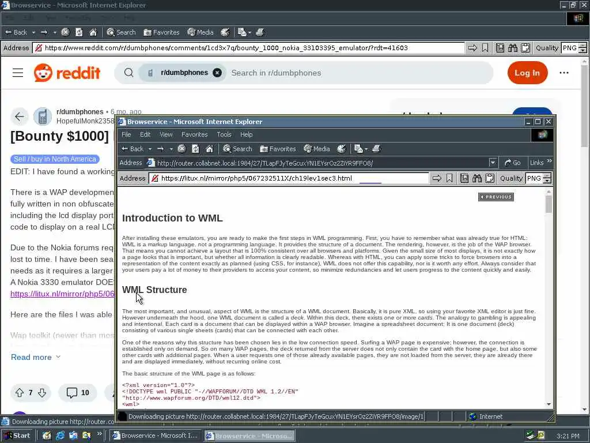Click clipboard icon in front window

(490, 178)
